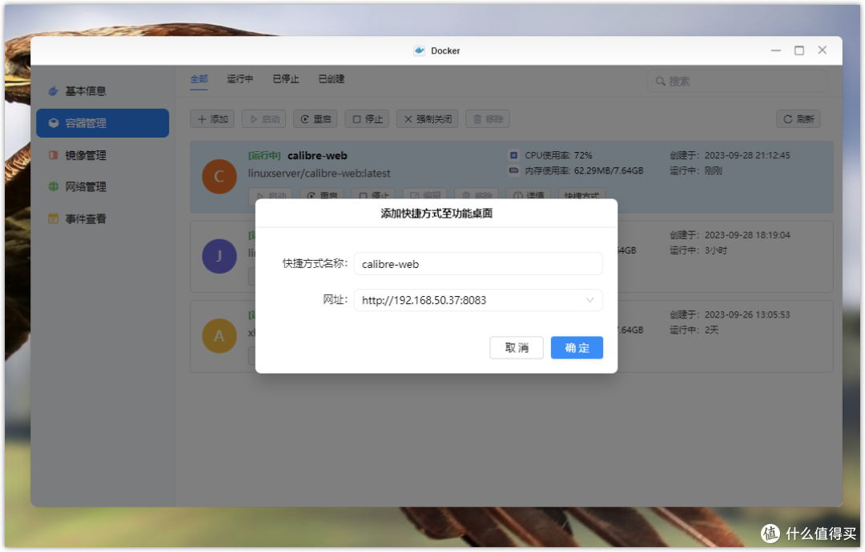Viewport: 865px width, 552px height.
Task: Click the 事件查看 calendar icon
Action: [x=53, y=218]
